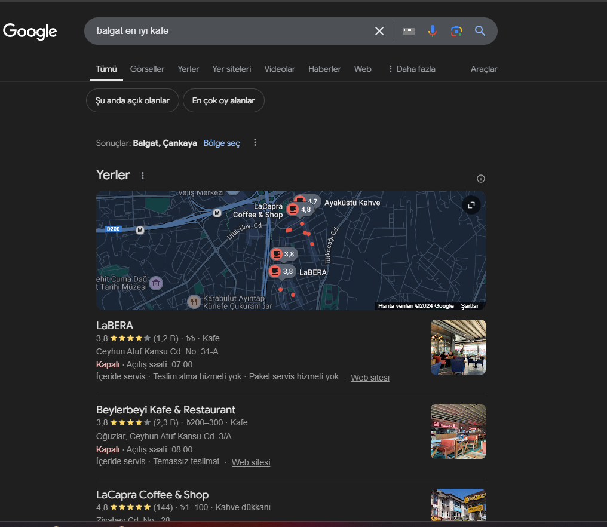This screenshot has height=527, width=607.
Task: Open the Videolar tab
Action: [x=280, y=69]
